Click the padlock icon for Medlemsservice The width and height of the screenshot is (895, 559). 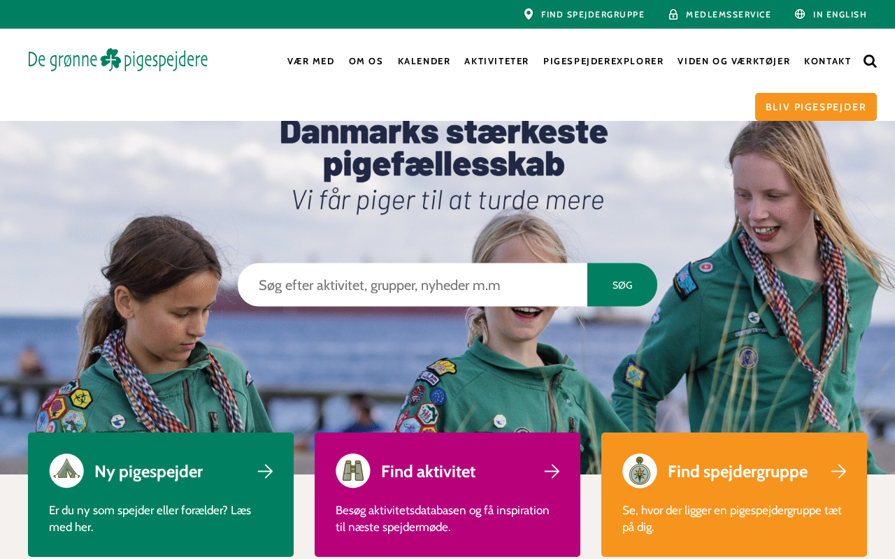tap(673, 14)
